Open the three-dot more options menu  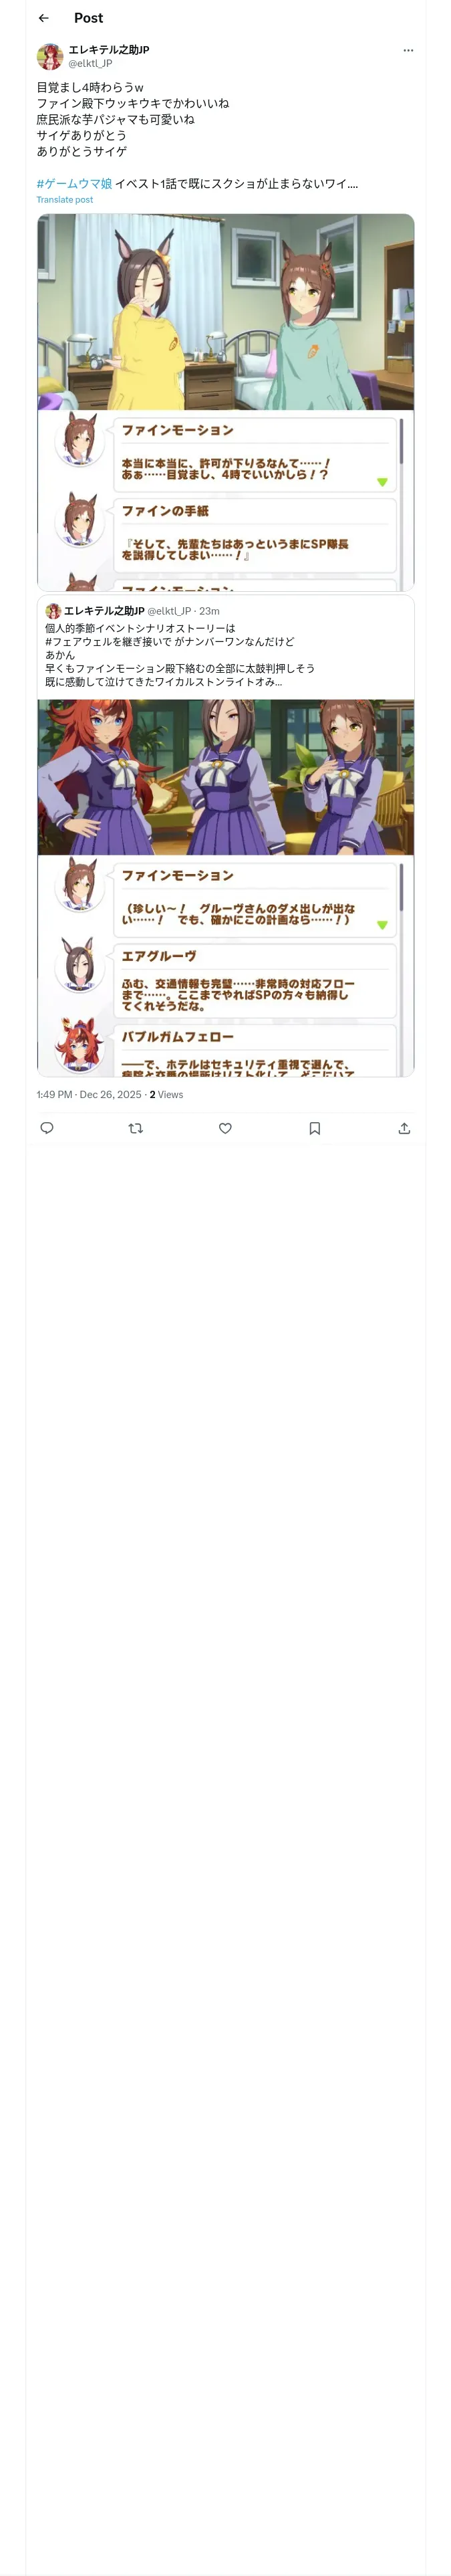pyautogui.click(x=408, y=50)
